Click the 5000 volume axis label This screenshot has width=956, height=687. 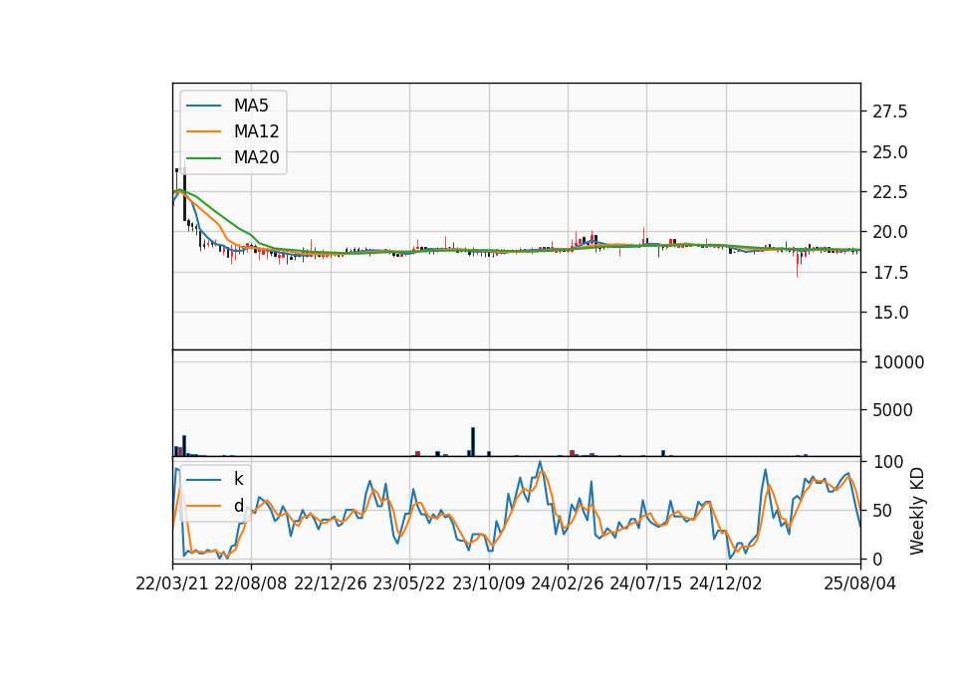pos(892,410)
